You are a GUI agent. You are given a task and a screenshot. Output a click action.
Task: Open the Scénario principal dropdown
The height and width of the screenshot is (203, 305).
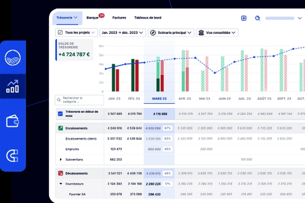(x=171, y=33)
